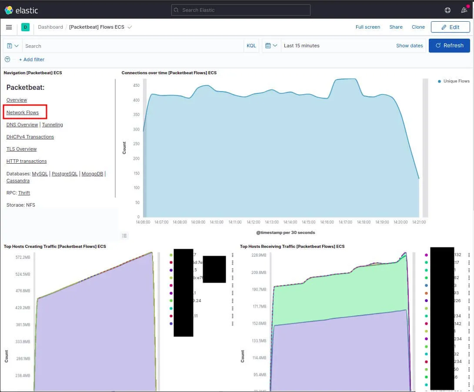Open the Network Flows navigation link
The height and width of the screenshot is (392, 474).
coord(23,112)
